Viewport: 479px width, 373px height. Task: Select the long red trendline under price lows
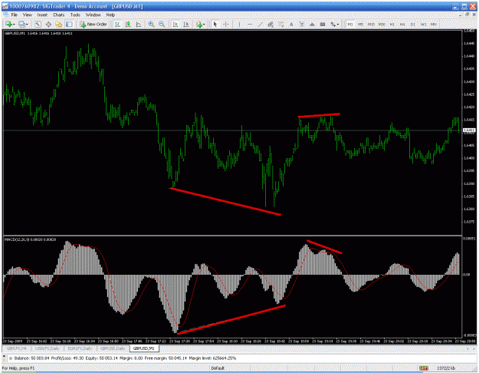point(225,201)
